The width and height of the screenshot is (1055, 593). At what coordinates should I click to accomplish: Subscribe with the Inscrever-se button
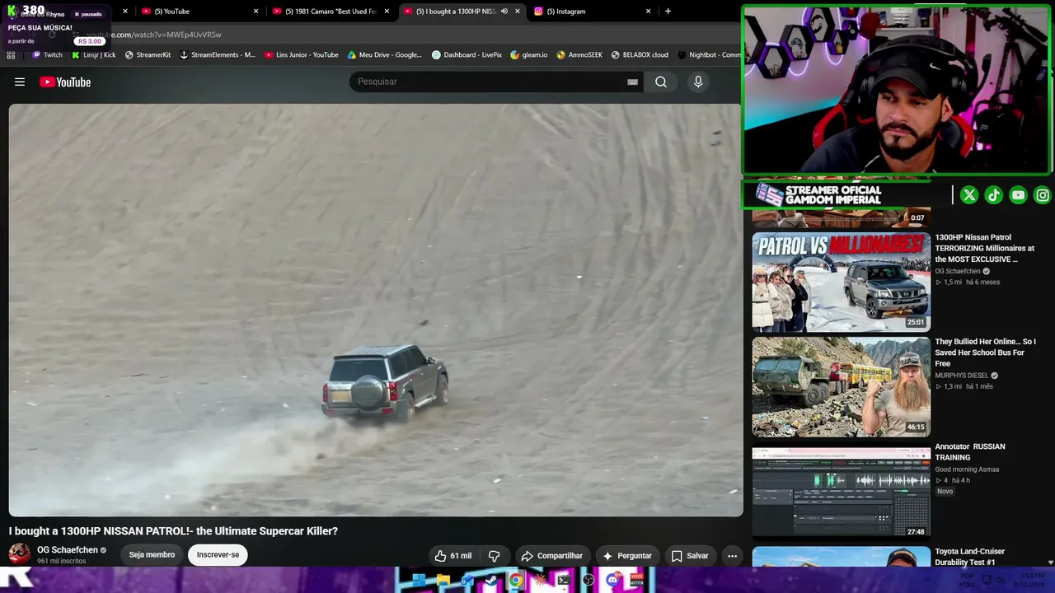(218, 555)
